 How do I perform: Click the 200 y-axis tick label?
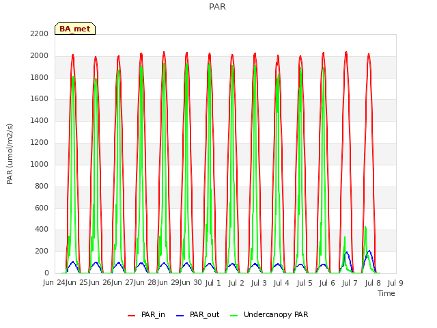42,251
